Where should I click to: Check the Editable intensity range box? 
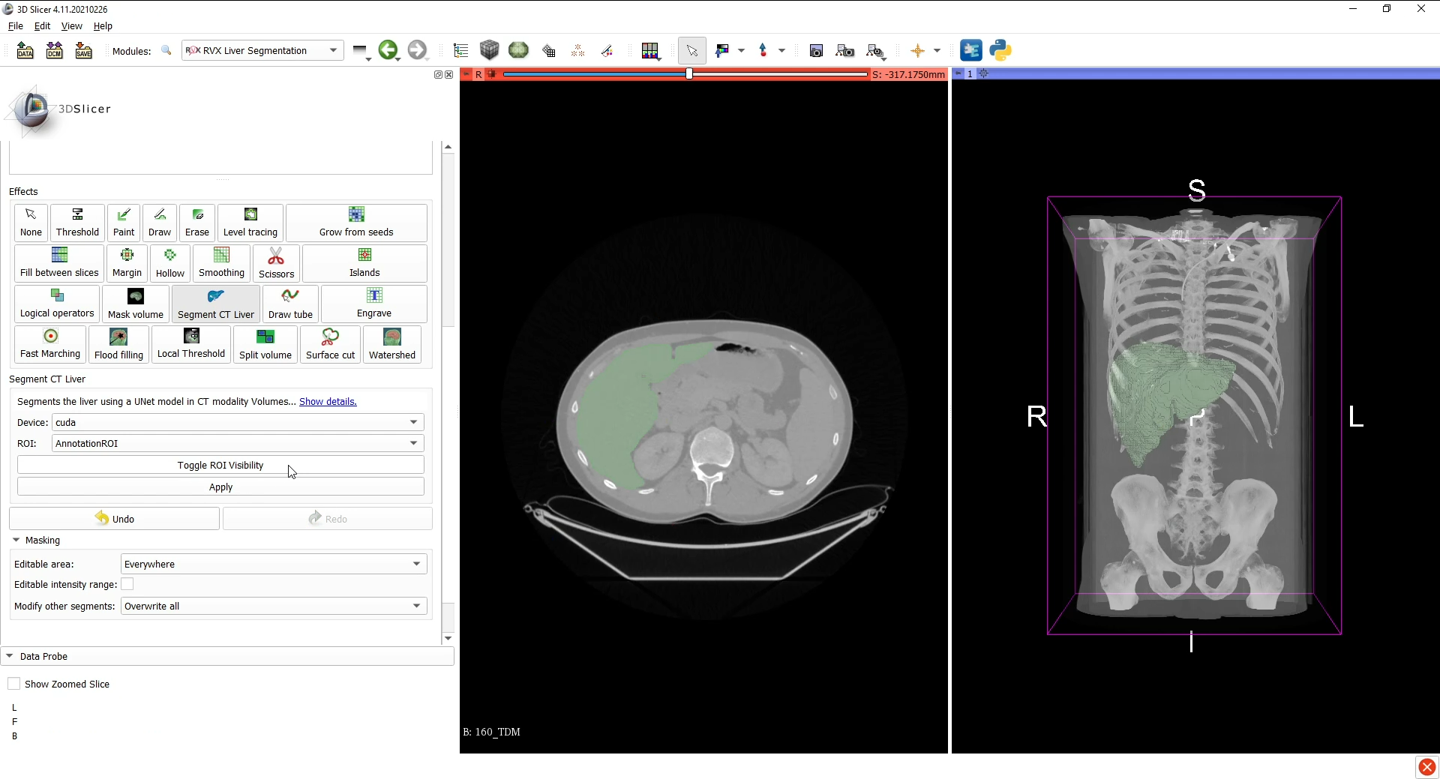click(x=127, y=584)
